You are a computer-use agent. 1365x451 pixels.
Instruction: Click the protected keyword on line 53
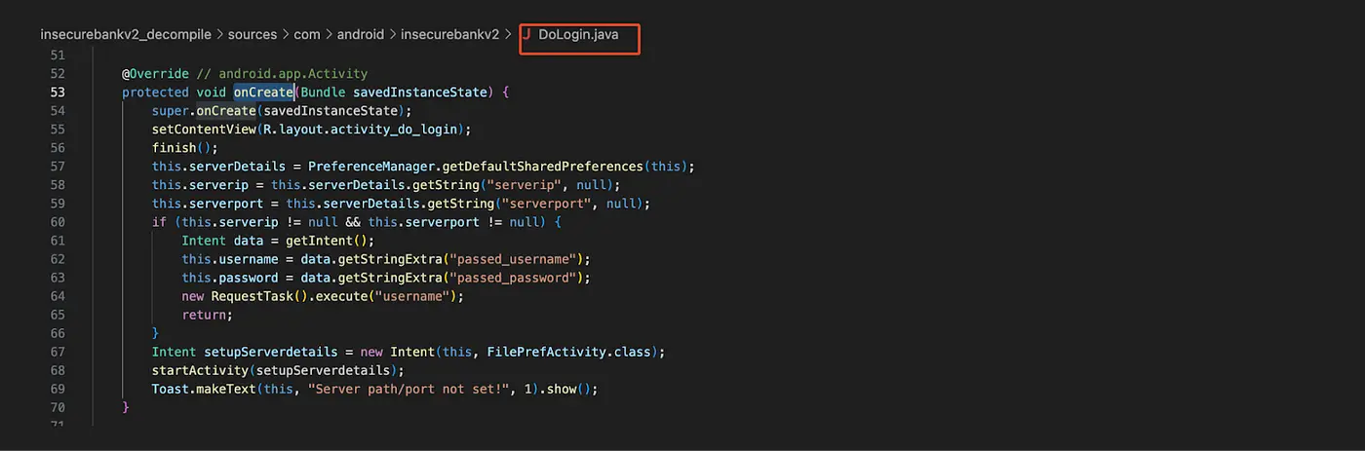[x=155, y=93]
